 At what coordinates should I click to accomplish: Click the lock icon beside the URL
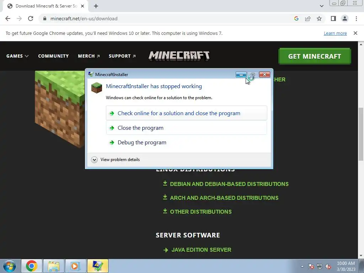[x=45, y=18]
